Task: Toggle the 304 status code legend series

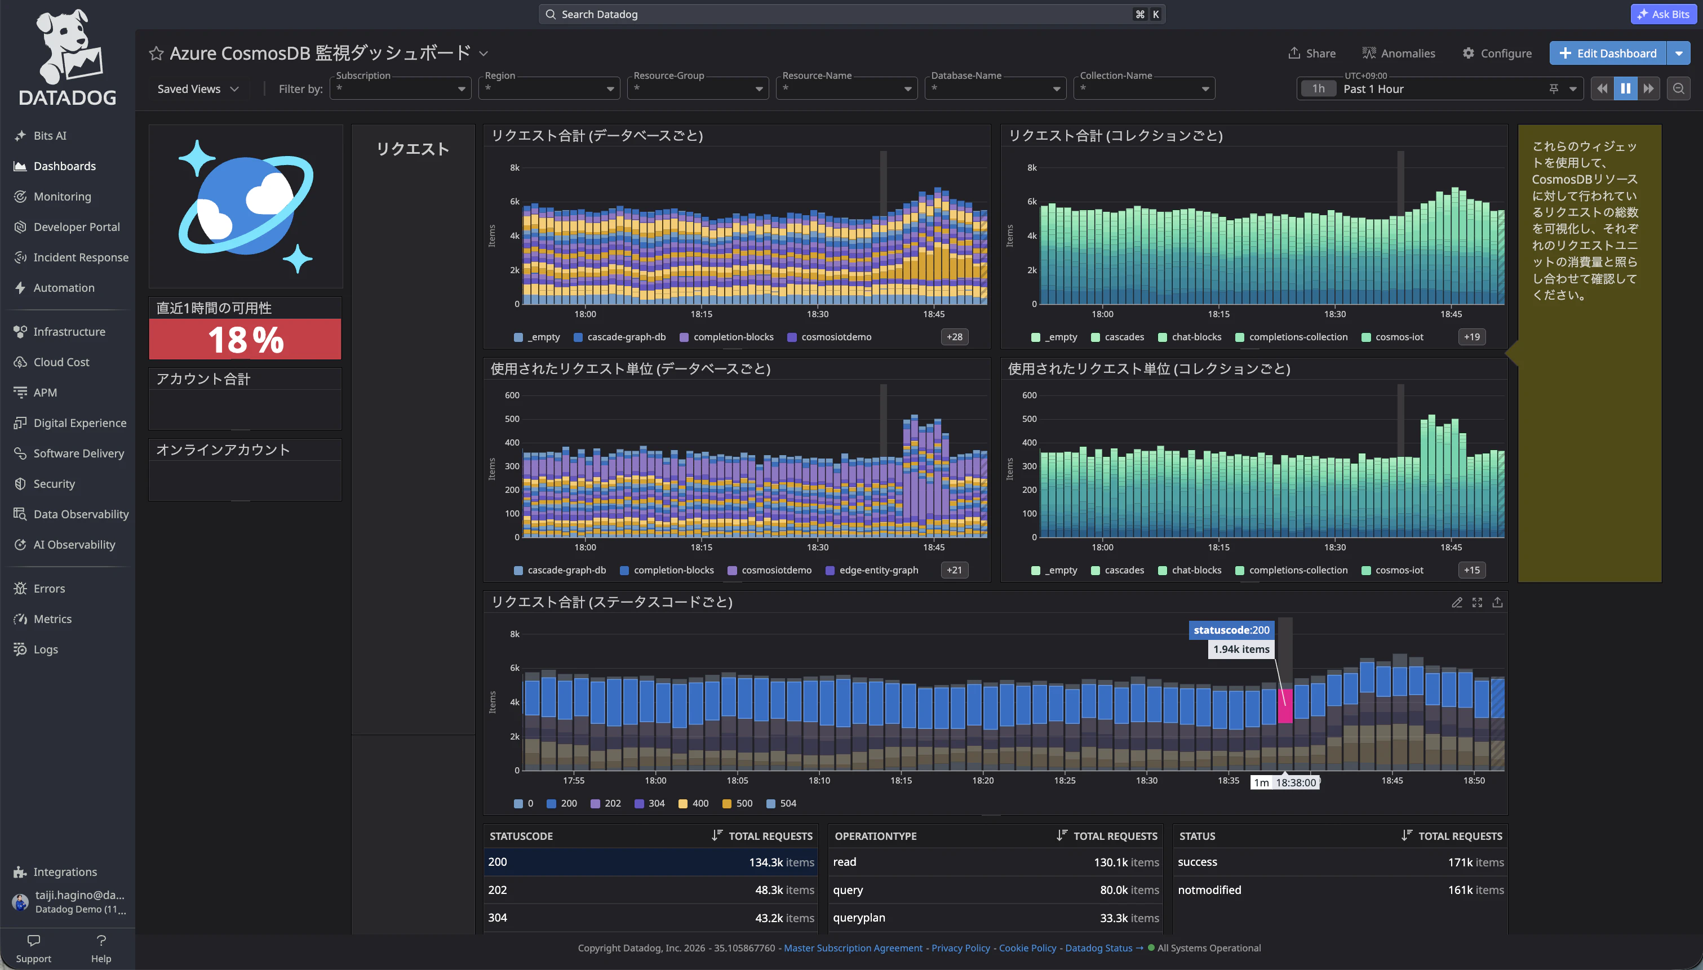Action: click(650, 803)
